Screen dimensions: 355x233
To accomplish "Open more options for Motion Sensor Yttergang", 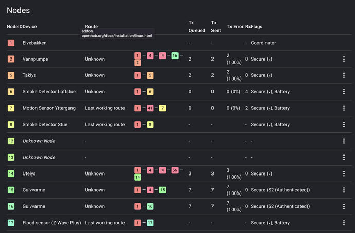I will [x=344, y=108].
